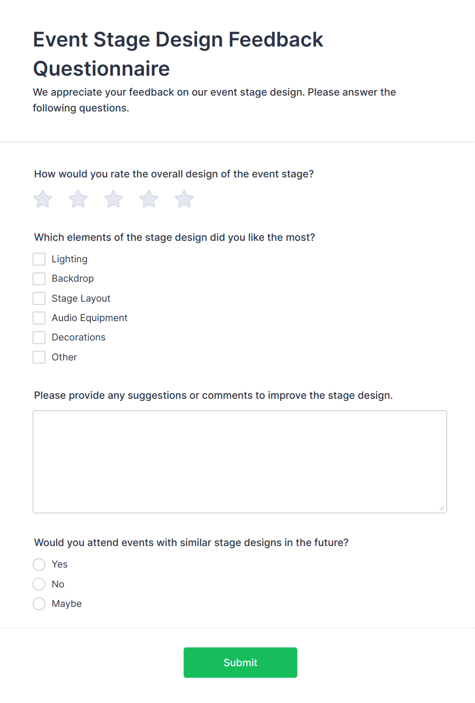Select the Stage Layout checkbox
The height and width of the screenshot is (703, 475).
click(39, 298)
